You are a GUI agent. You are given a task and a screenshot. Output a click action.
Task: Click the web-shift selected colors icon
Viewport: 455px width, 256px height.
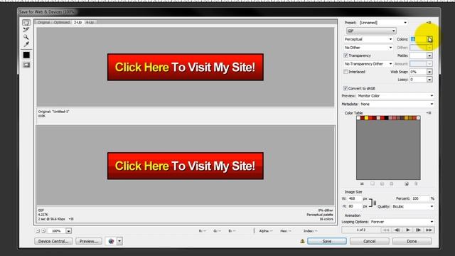click(382, 183)
